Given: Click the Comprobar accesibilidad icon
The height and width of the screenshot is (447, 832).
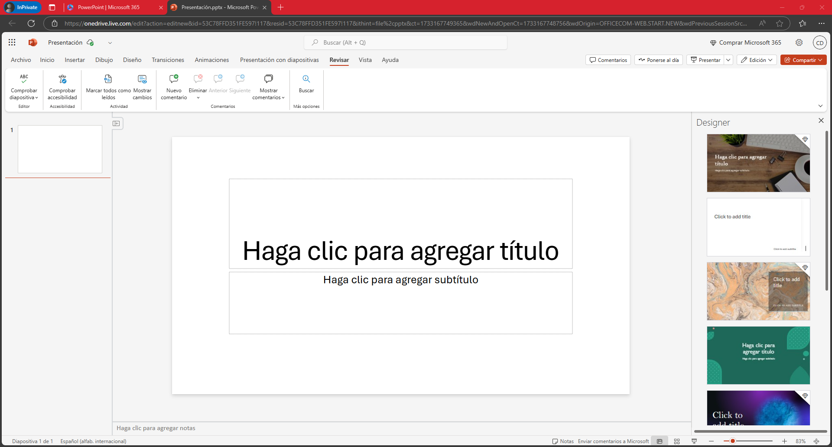Looking at the screenshot, I should click(x=62, y=79).
